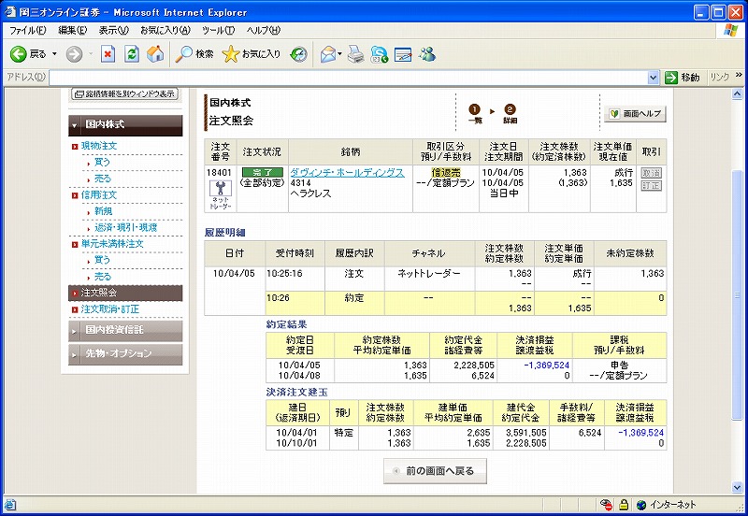Viewport: 748px width, 516px height.
Task: Open the address bar dropdown arrow
Action: [x=653, y=78]
